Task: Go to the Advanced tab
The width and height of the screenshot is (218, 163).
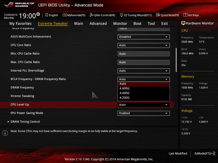Action: coord(98,23)
